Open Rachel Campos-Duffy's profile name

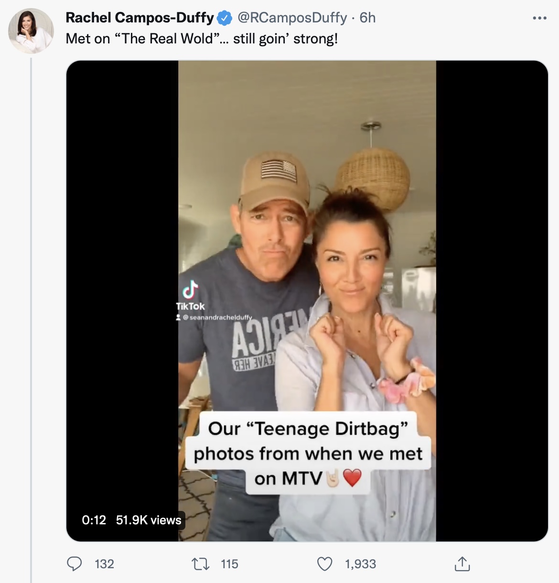tap(139, 18)
